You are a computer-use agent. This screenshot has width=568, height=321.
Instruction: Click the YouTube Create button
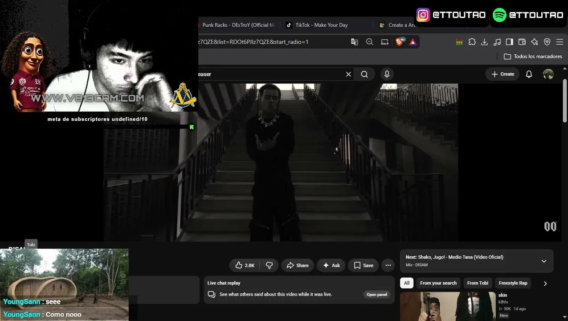click(x=503, y=74)
